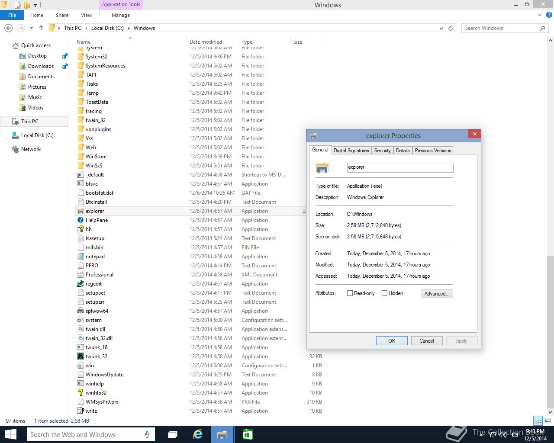Open the File menu
Screen dimensions: 554x443
pyautogui.click(x=12, y=15)
